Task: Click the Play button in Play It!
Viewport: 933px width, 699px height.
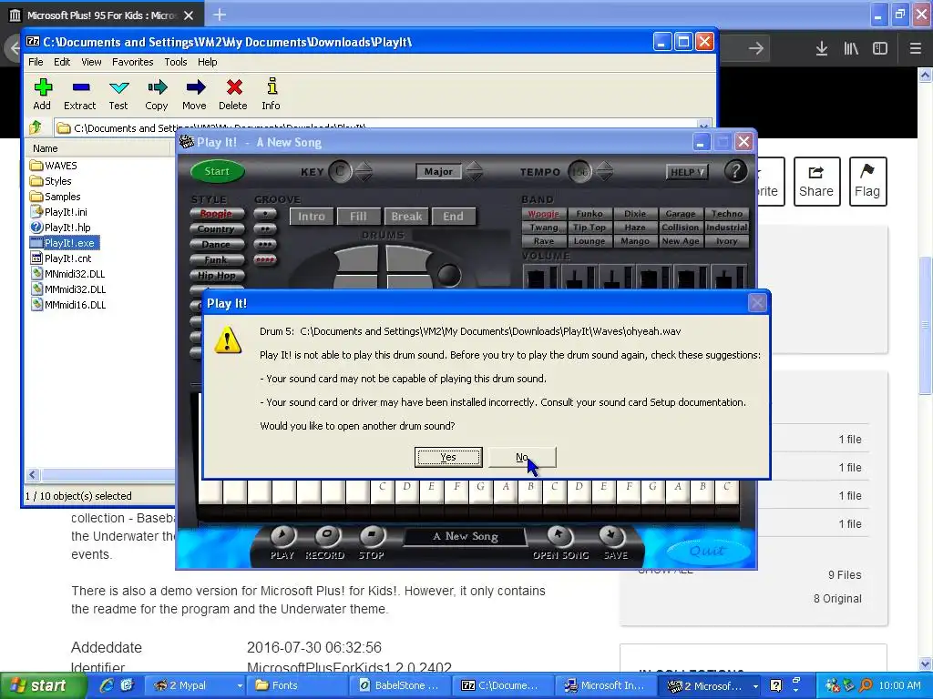Action: (x=282, y=537)
